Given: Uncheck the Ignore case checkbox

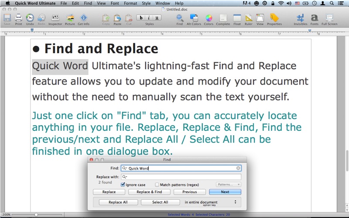Looking at the screenshot, I should point(123,184).
